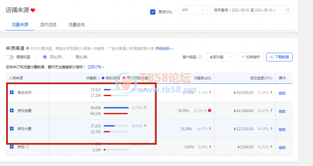Open the calendar icon in date field
313x166 pixels.
(288, 10)
